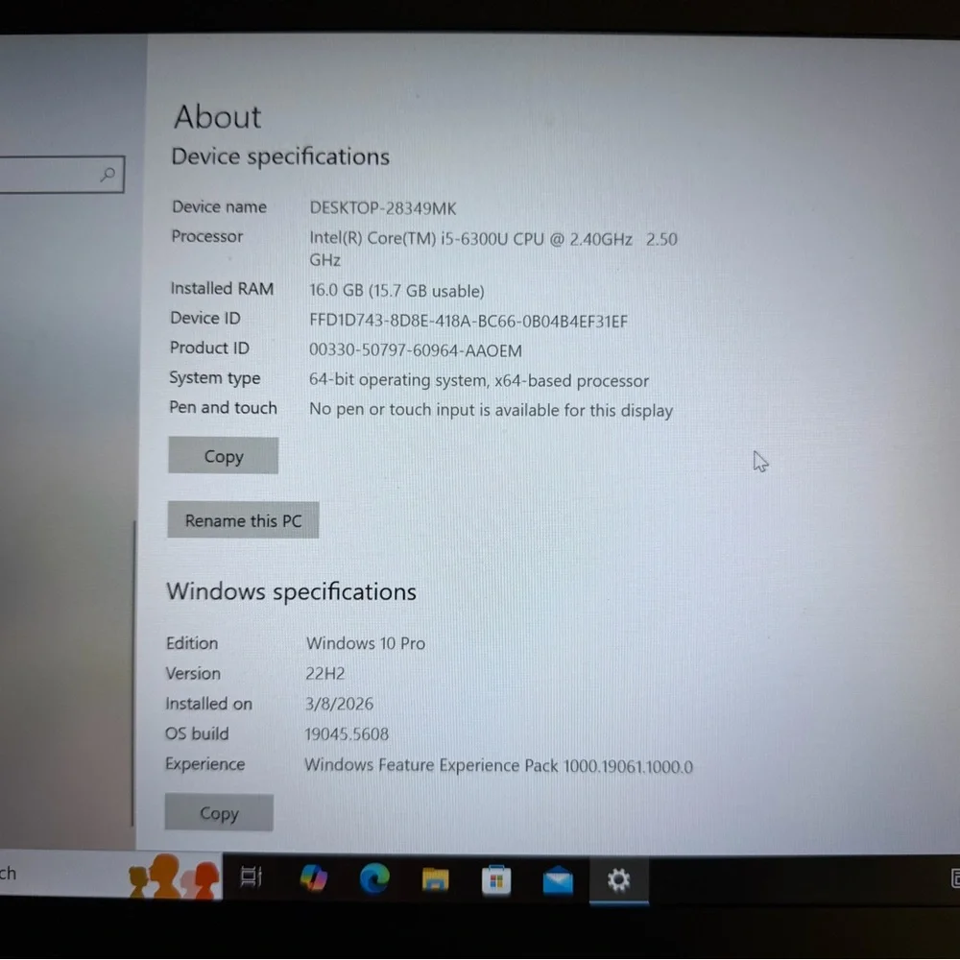Click the Product ID label
This screenshot has width=960, height=960.
pos(209,348)
